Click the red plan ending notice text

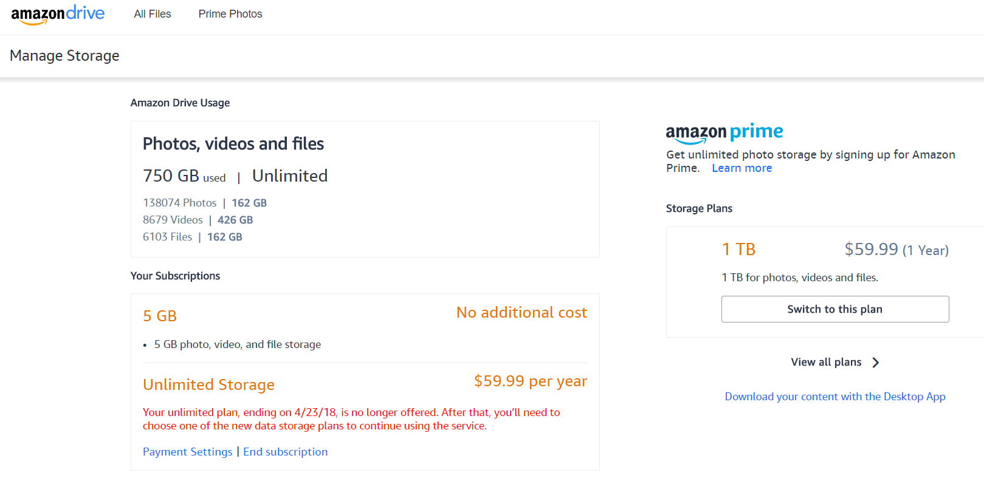pos(351,419)
